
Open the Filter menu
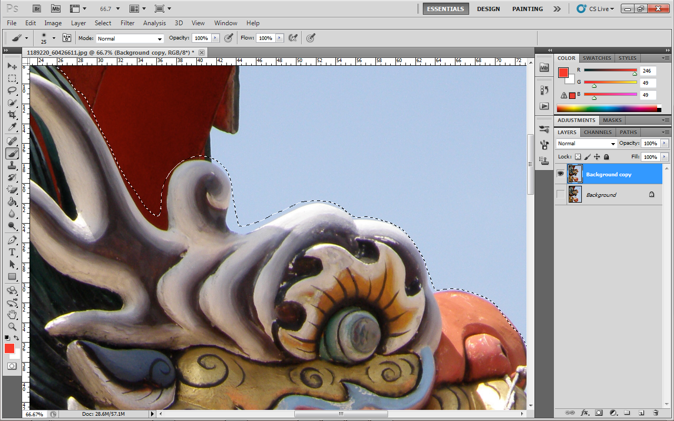(x=127, y=23)
